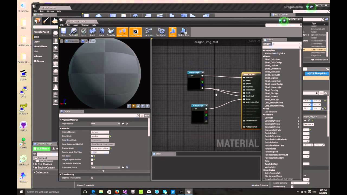Click Edit Blueprint button
The width and height of the screenshot is (347, 195).
tap(317, 73)
